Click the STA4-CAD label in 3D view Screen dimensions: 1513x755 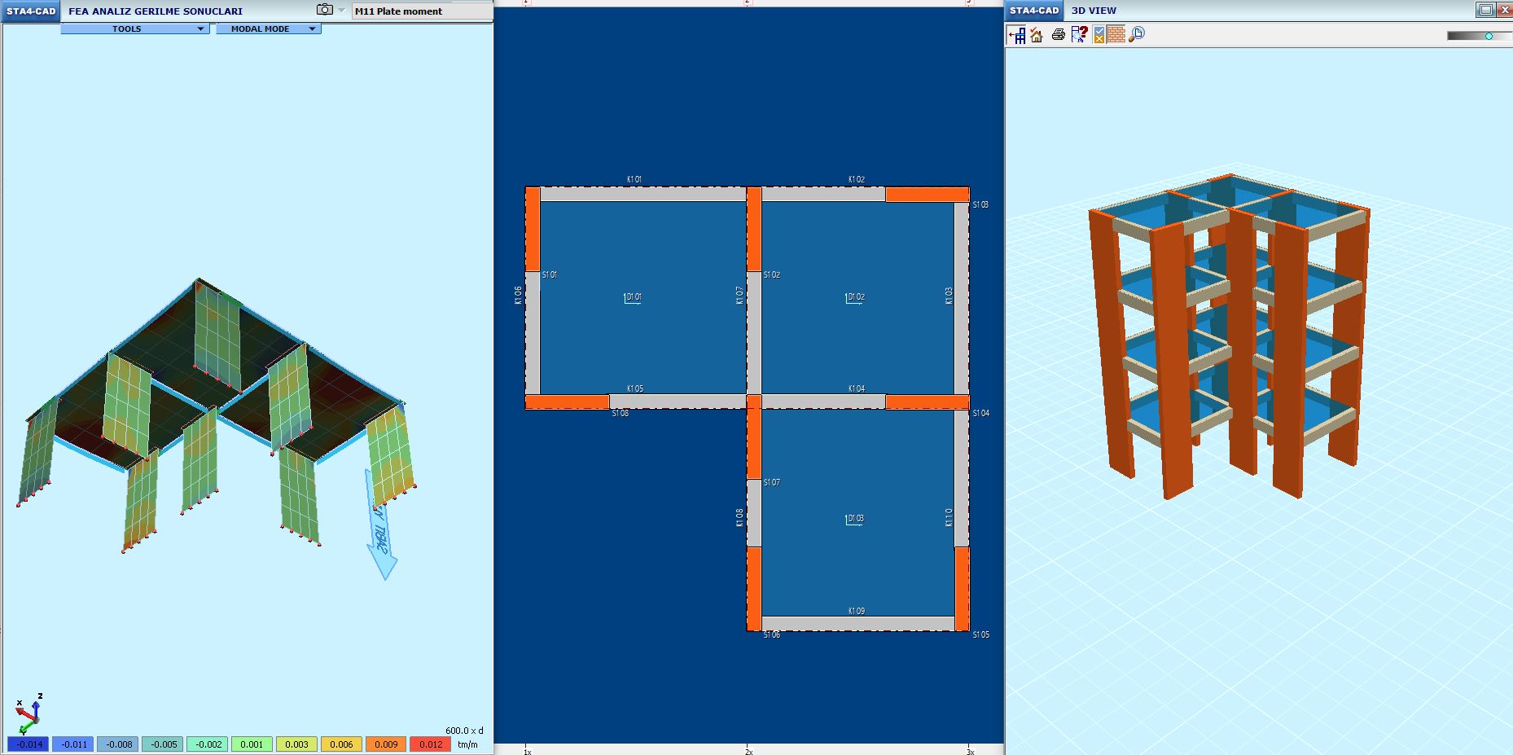coord(1034,11)
